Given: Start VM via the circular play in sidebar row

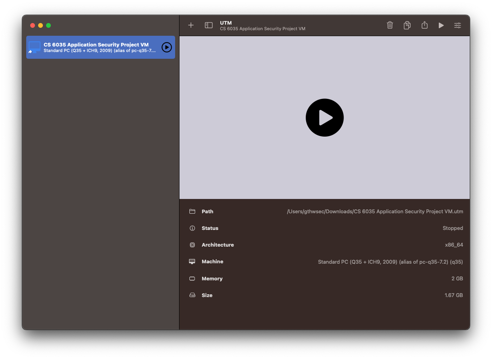Looking at the screenshot, I should 166,47.
